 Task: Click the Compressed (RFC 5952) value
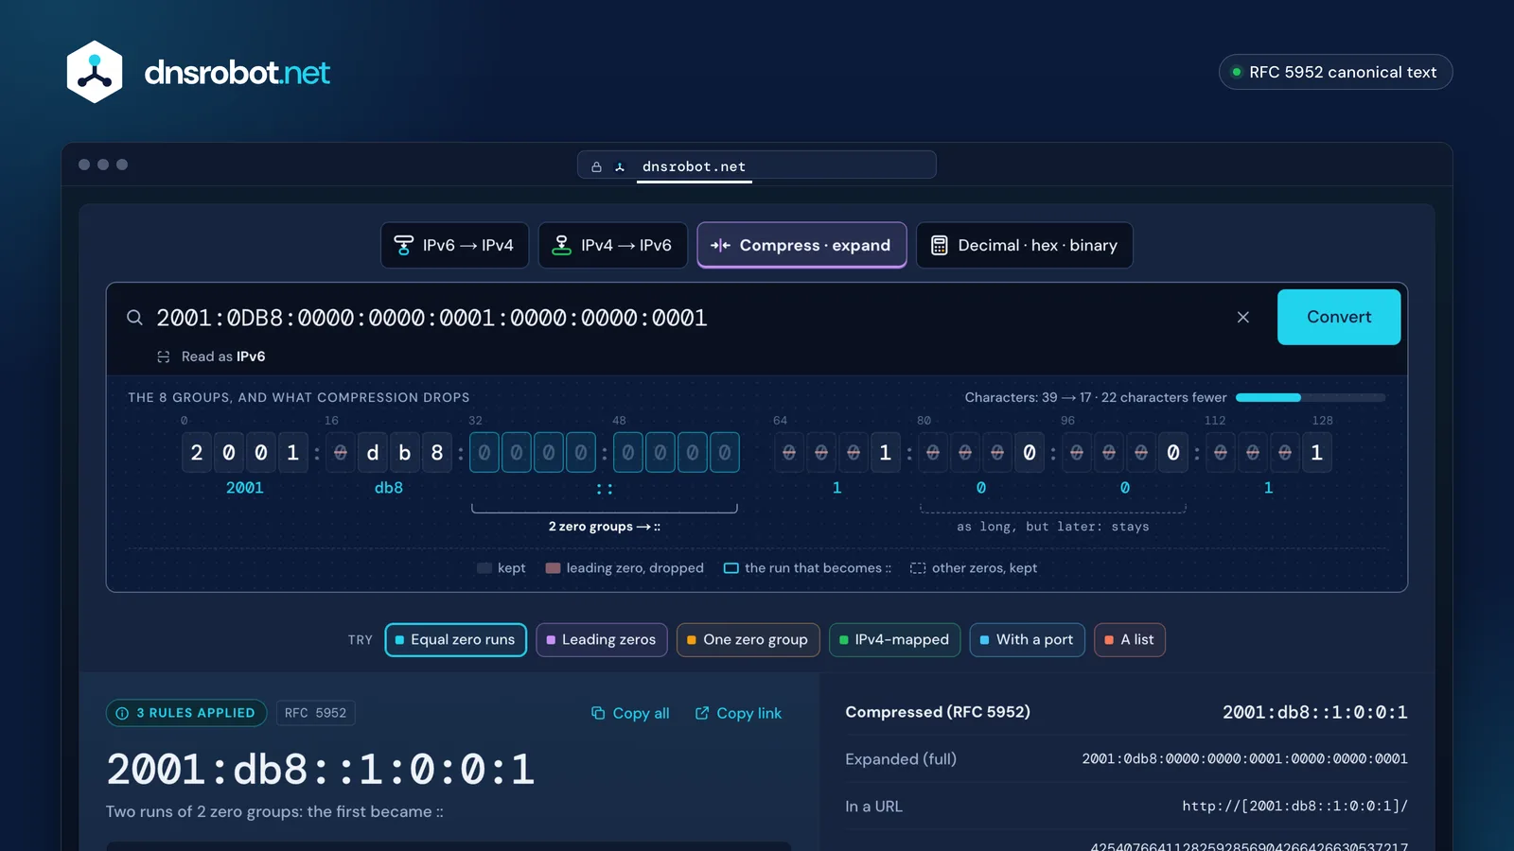[1314, 712]
